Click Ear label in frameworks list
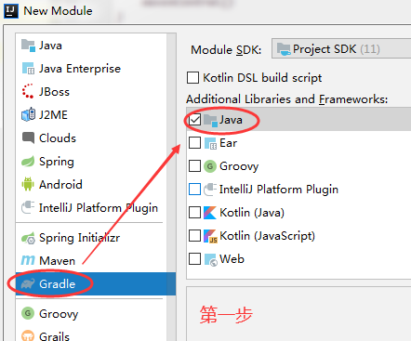 point(229,143)
